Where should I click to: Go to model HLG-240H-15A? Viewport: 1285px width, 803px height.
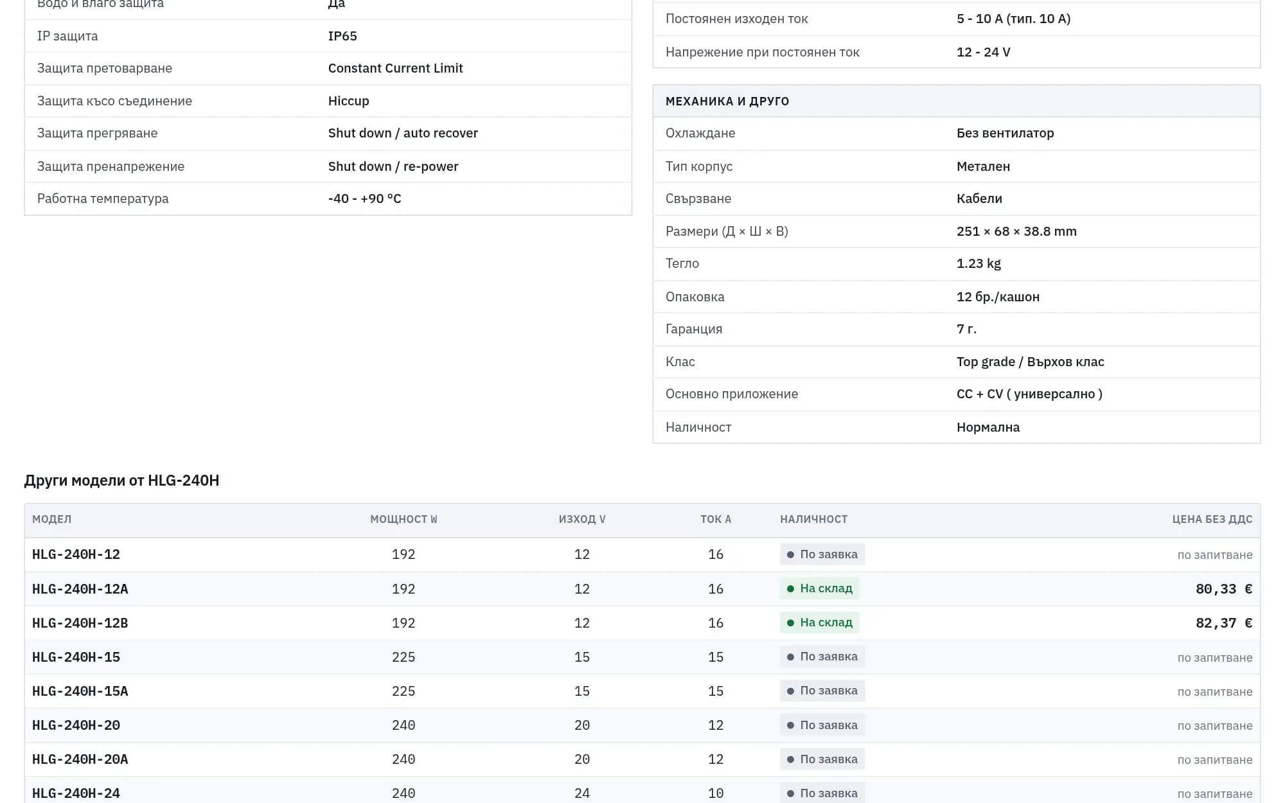coord(80,691)
